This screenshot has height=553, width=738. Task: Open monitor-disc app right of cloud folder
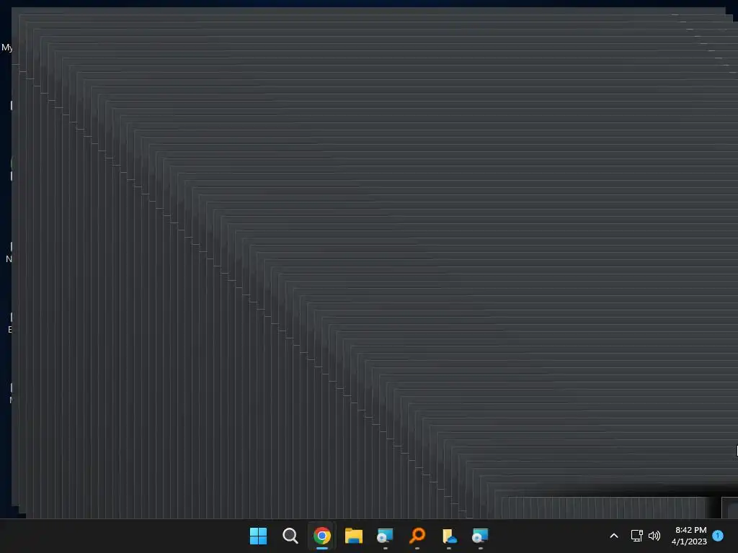click(x=481, y=536)
